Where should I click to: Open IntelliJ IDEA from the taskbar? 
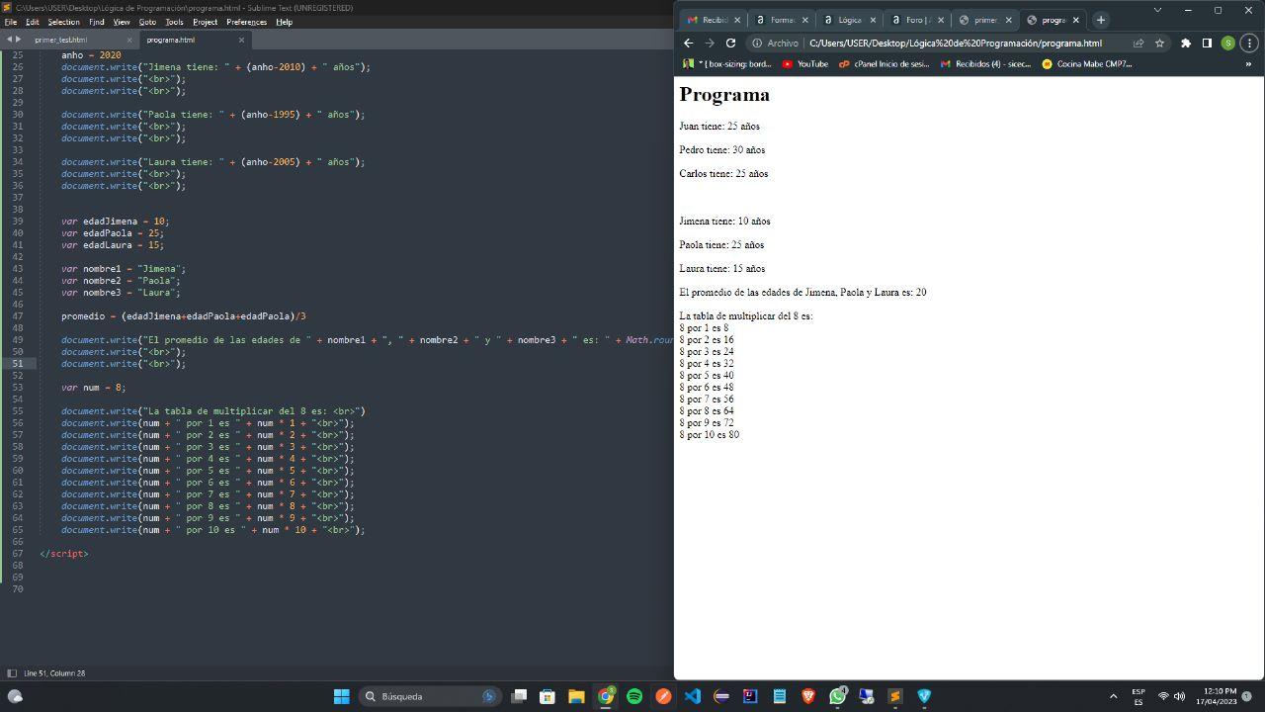[x=750, y=696]
